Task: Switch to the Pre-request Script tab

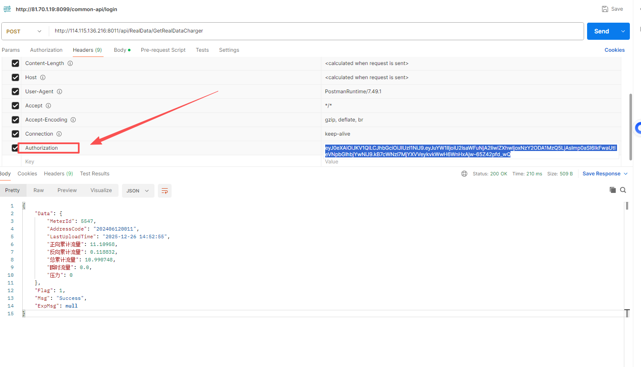Action: [x=163, y=50]
